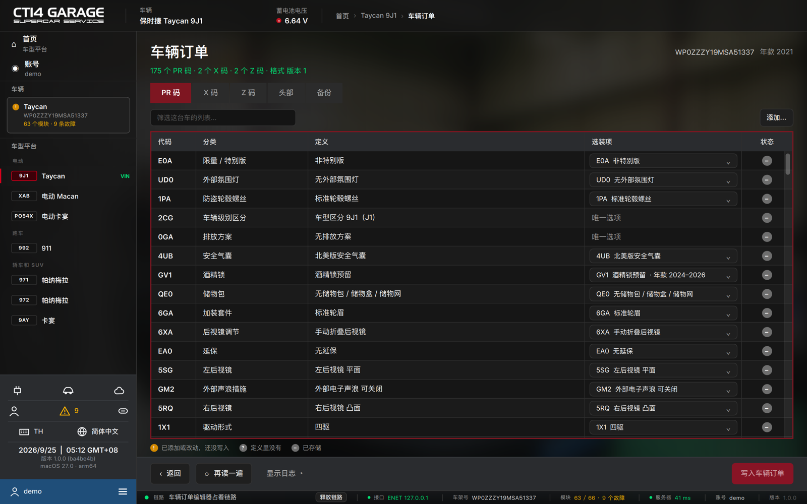
Task: Open the car icon in sidebar panel
Action: (x=68, y=391)
